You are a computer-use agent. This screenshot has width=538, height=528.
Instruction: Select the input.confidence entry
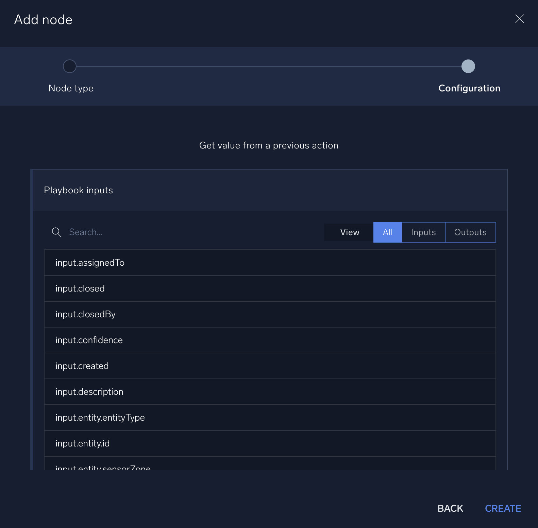270,340
